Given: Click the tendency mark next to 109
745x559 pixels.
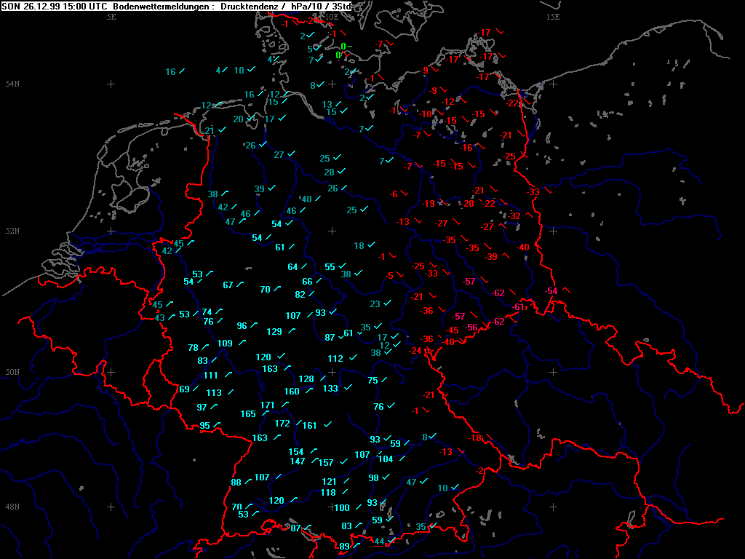Looking at the screenshot, I should (242, 343).
